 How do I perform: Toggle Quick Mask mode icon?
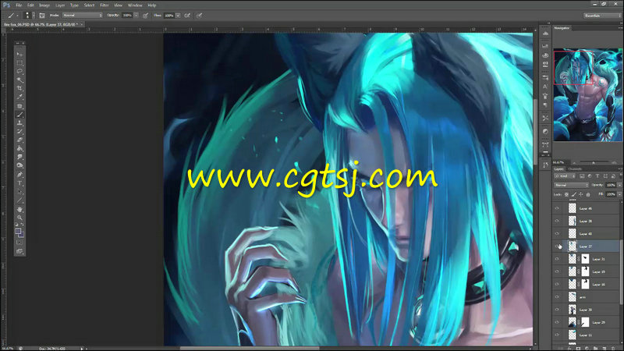point(19,243)
